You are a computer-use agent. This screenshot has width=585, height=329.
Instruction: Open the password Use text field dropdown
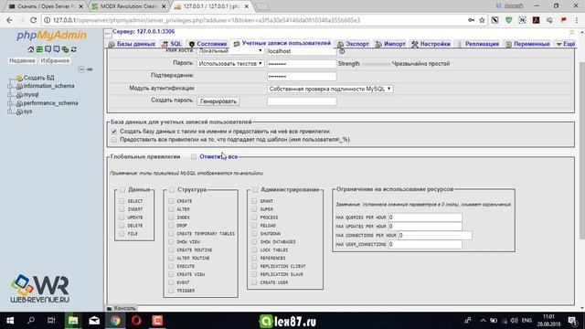coord(230,63)
